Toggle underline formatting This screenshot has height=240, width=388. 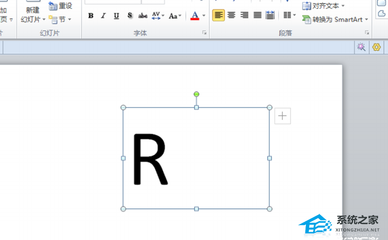[116, 15]
